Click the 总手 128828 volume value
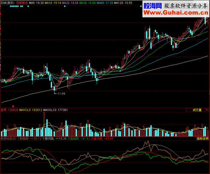Image resolution: width=210 pixels, height=174 pixels. click(x=9, y=110)
